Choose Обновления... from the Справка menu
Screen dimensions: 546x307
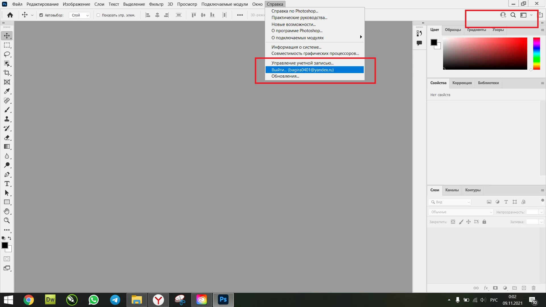pyautogui.click(x=285, y=76)
